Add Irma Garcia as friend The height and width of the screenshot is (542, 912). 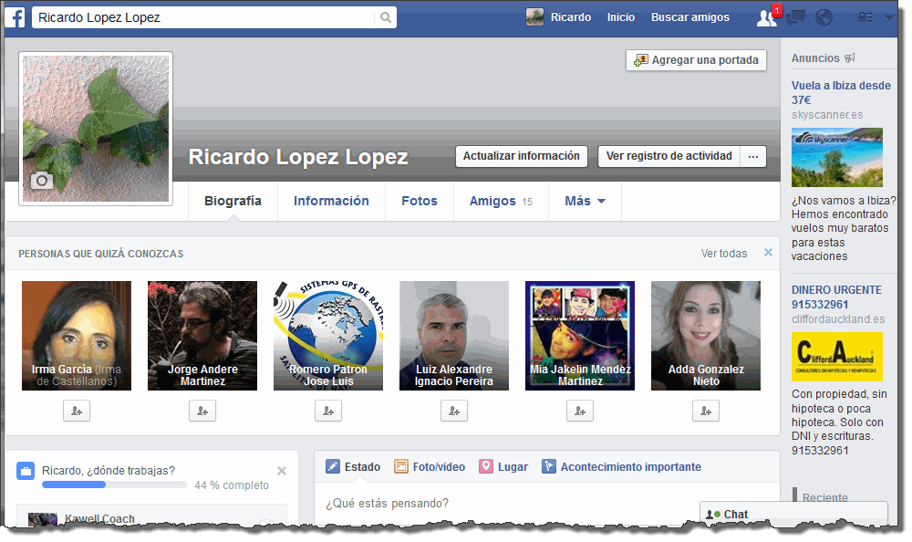coord(77,412)
